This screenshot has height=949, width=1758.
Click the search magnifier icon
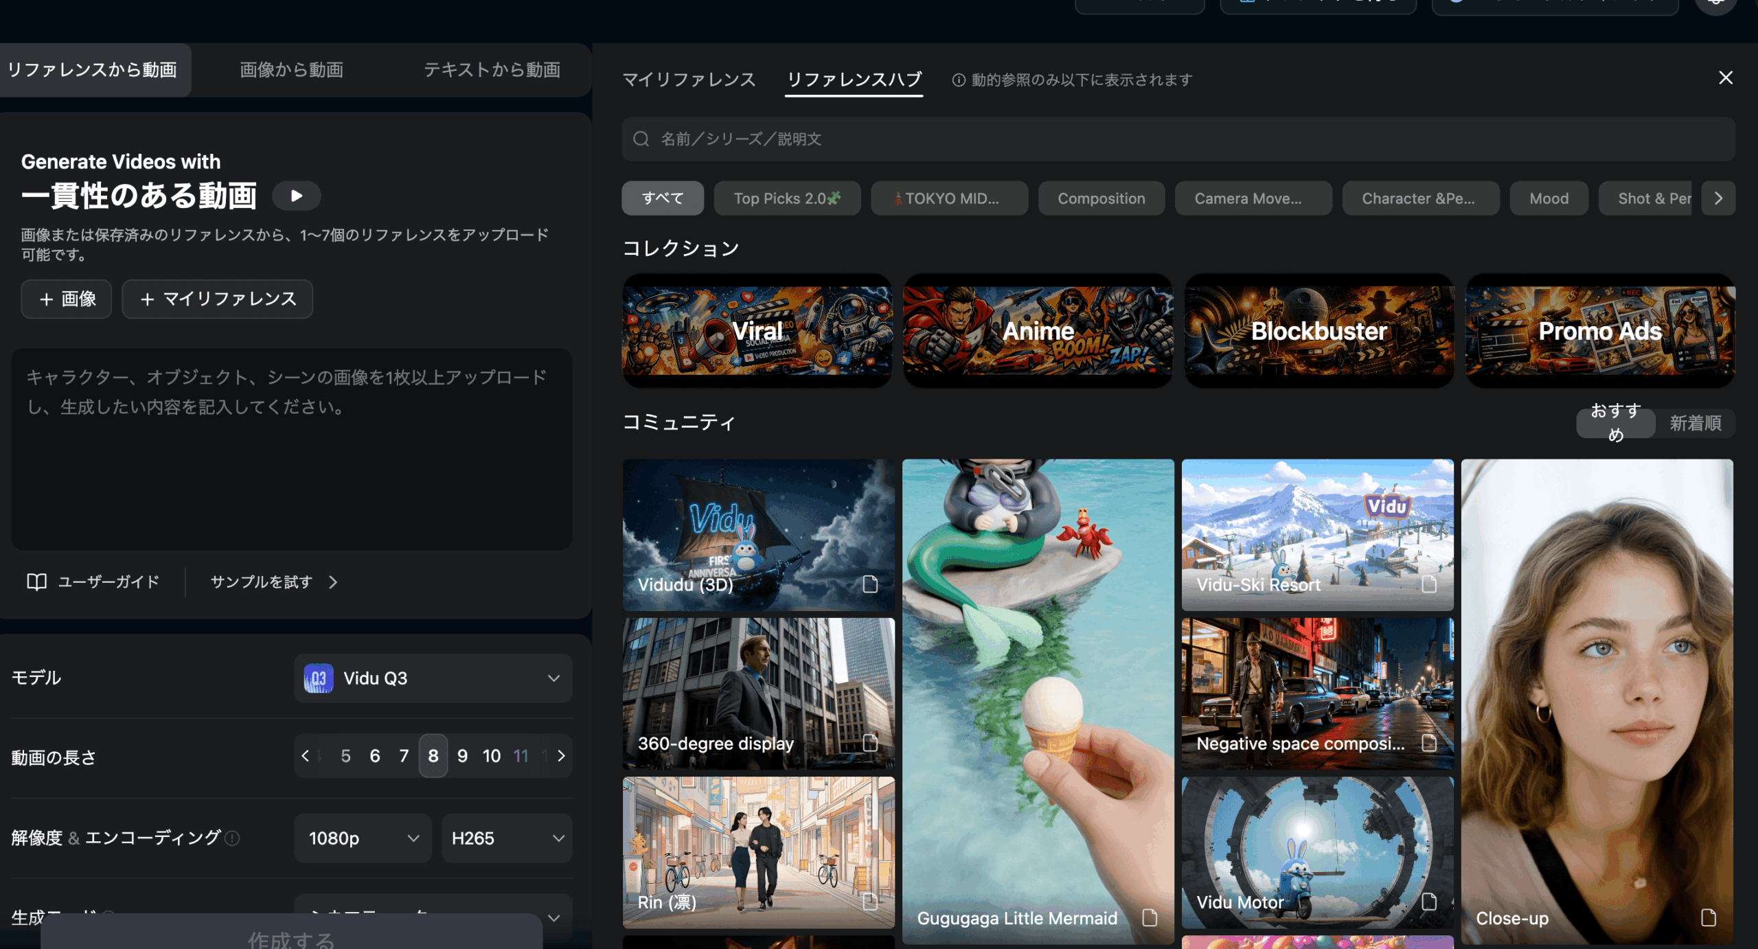click(x=641, y=139)
